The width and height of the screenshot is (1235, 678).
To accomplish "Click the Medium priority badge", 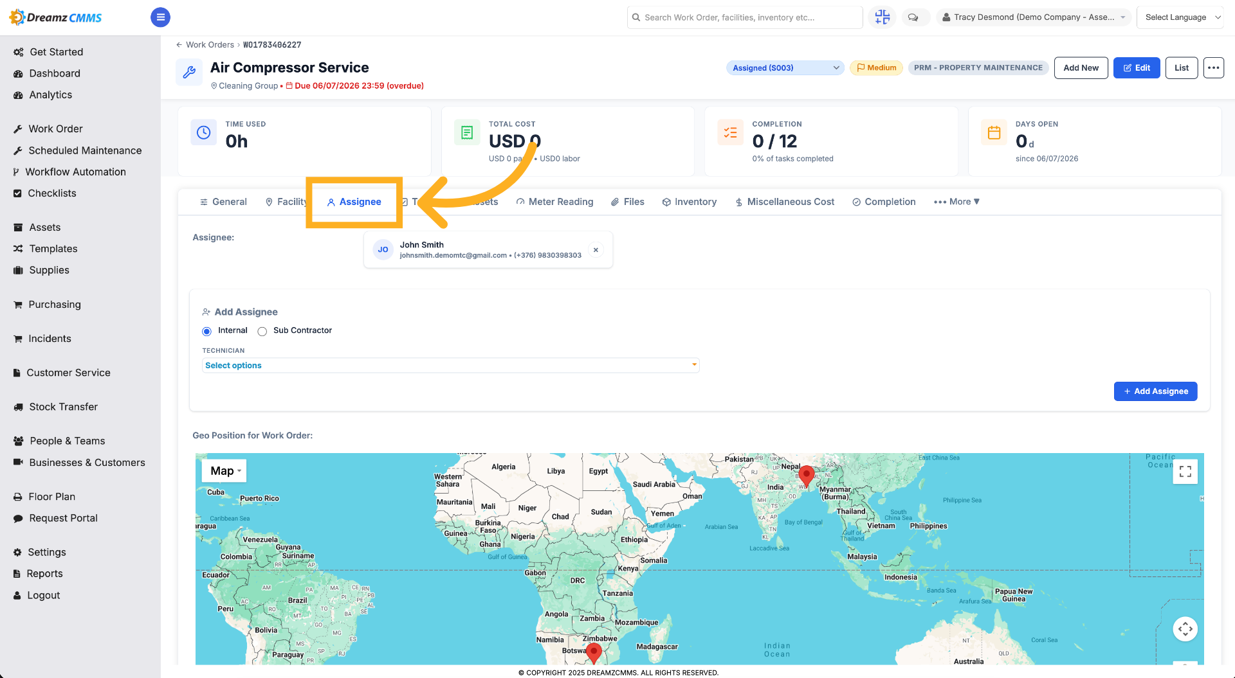I will click(x=876, y=67).
